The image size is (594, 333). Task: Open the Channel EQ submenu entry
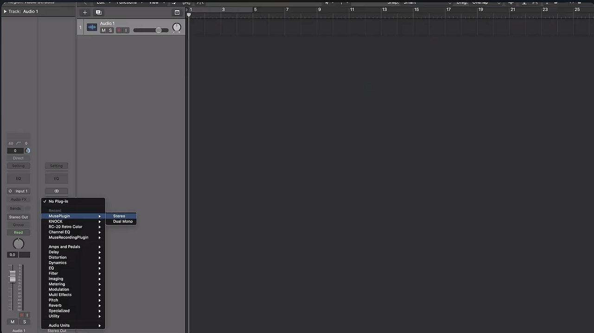(x=73, y=232)
